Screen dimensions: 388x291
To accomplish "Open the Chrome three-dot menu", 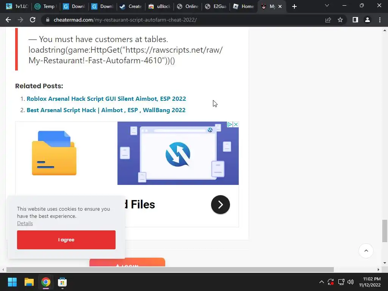I will (380, 20).
